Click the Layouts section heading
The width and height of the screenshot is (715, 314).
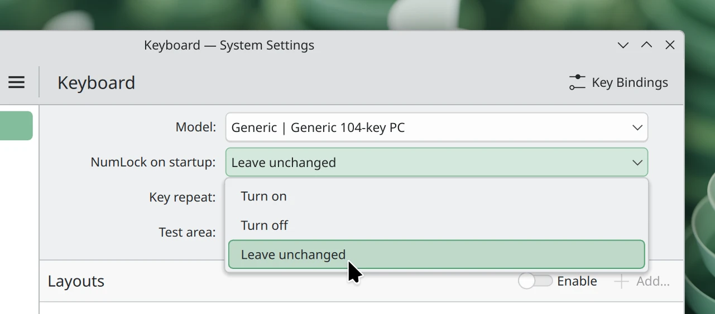76,282
